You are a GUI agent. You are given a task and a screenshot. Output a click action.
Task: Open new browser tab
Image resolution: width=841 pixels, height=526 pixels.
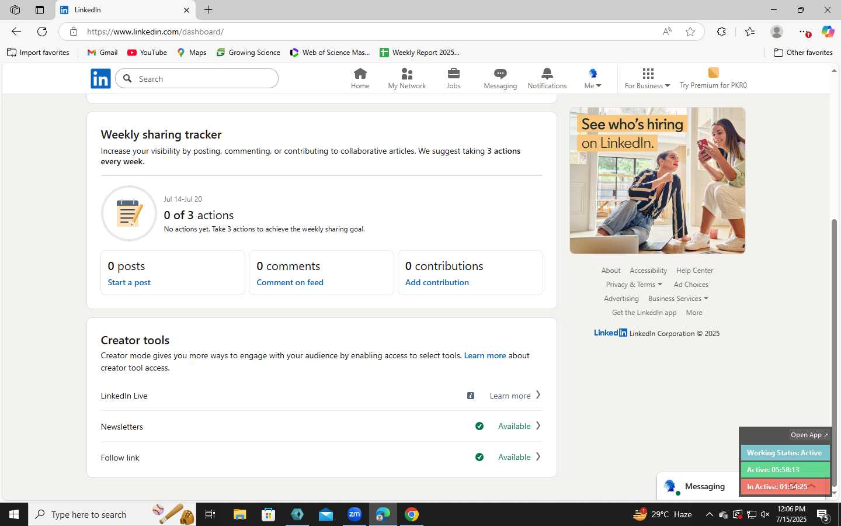point(208,10)
